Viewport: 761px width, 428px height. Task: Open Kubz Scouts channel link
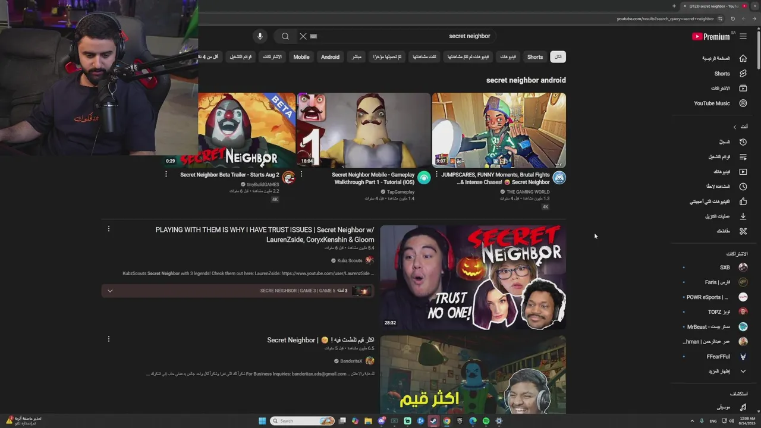pos(350,260)
